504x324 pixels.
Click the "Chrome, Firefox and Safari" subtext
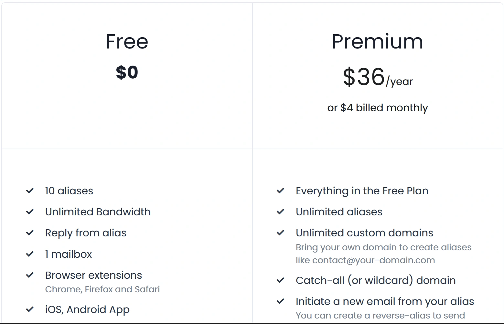(102, 289)
